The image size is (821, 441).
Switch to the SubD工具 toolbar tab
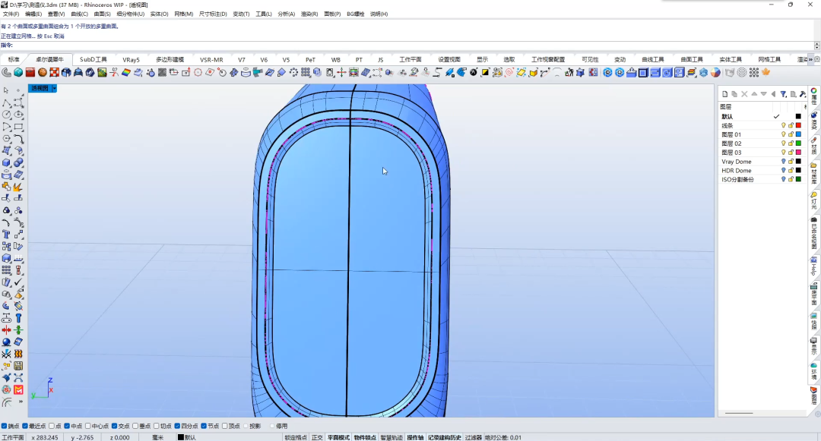[94, 59]
